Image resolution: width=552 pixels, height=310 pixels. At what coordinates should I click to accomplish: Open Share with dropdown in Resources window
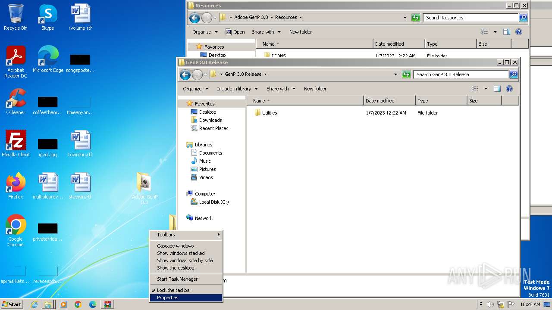click(266, 32)
